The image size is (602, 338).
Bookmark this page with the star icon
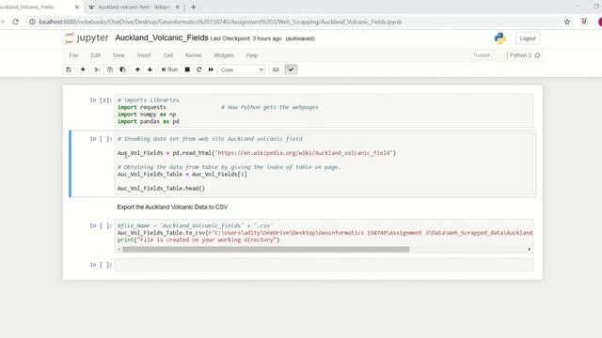point(567,22)
